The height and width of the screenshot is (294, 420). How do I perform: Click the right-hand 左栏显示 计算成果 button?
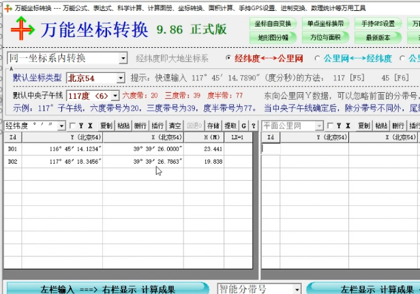(x=363, y=289)
